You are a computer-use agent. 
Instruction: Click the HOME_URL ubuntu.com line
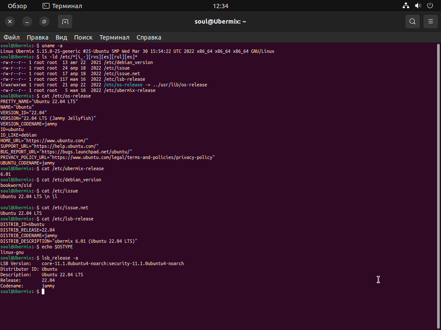pyautogui.click(x=44, y=141)
